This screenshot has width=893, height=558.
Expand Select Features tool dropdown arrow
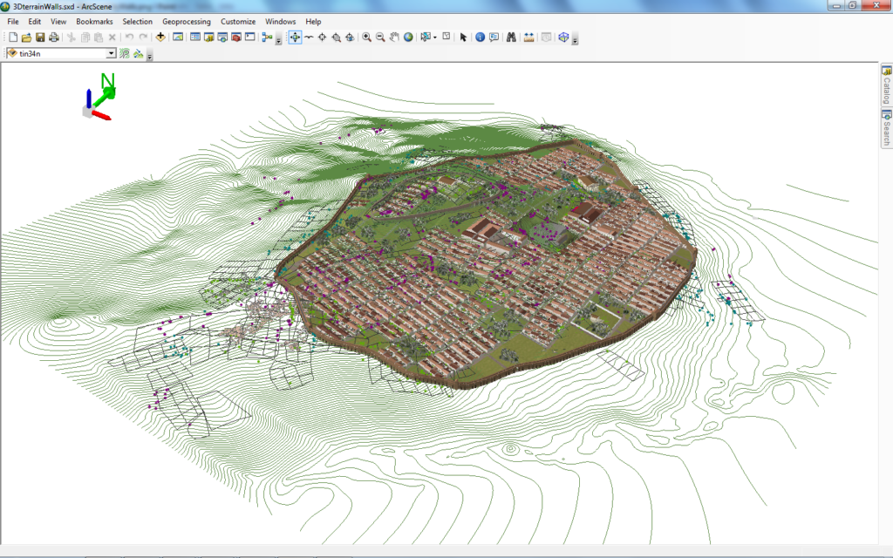coord(434,37)
